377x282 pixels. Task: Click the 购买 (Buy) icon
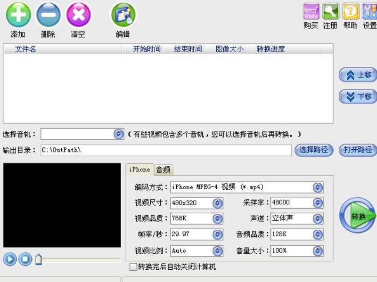pos(312,12)
